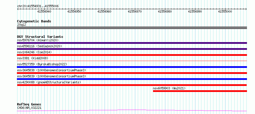Image resolution: width=255 pixels, height=114 pixels.
Task: Click ruler position 41554970
Action: point(135,11)
